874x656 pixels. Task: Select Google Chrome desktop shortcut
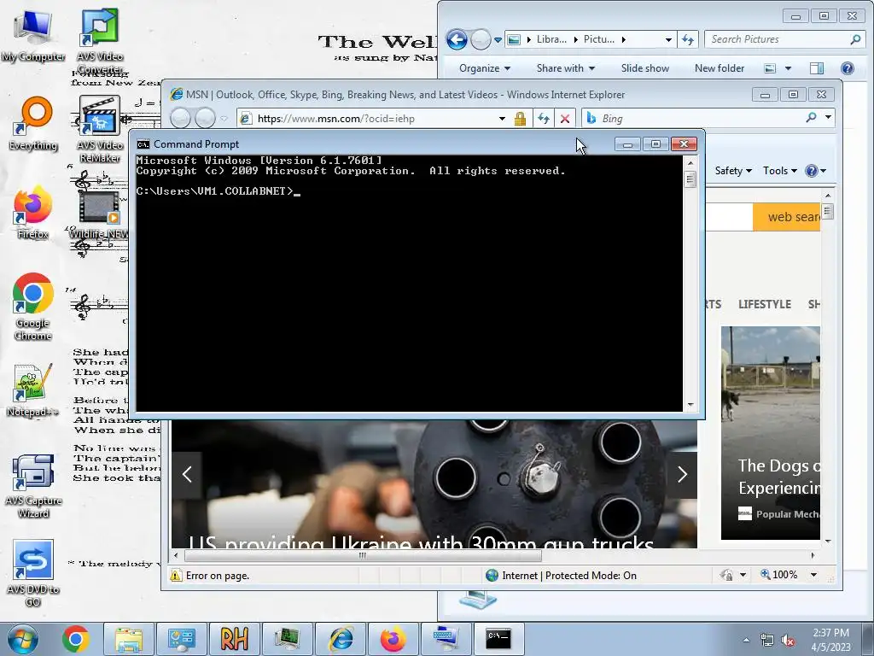click(33, 307)
